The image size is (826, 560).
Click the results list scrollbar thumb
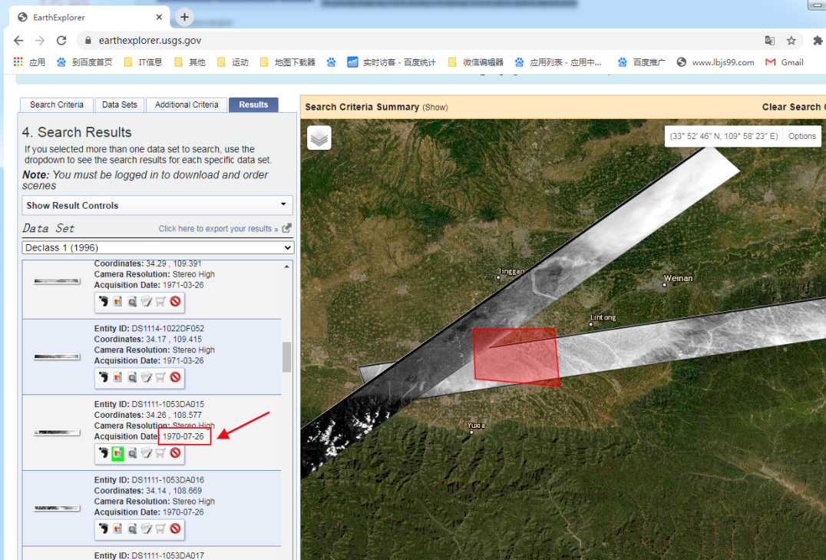[x=287, y=356]
